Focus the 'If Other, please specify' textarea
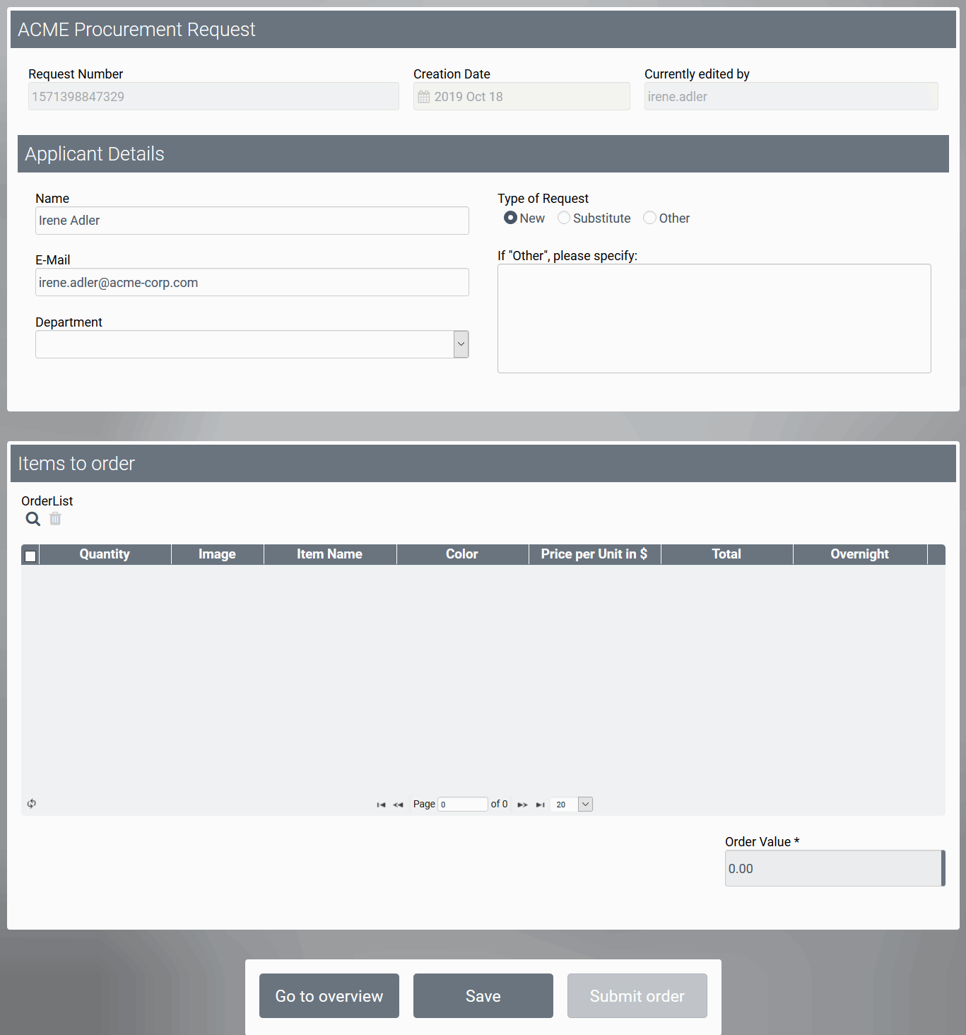Screen dimensions: 966x1035 714,318
